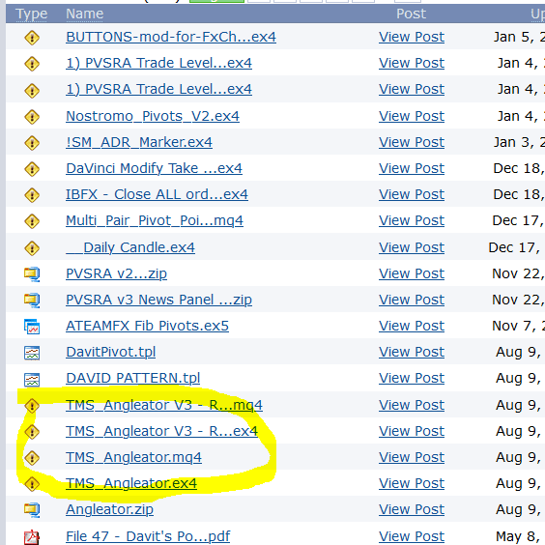View Post for TMS_Angleator.ex4

pyautogui.click(x=412, y=483)
